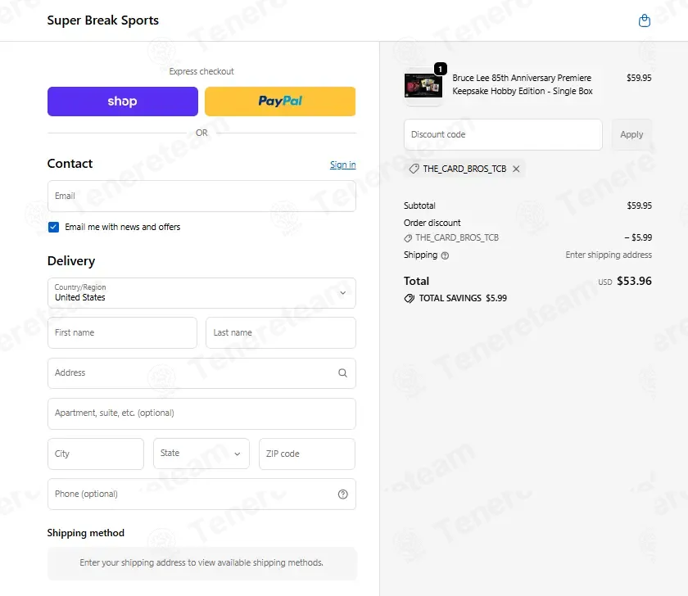This screenshot has width=688, height=596.
Task: Click the Delivery heading
Action: pyautogui.click(x=71, y=261)
